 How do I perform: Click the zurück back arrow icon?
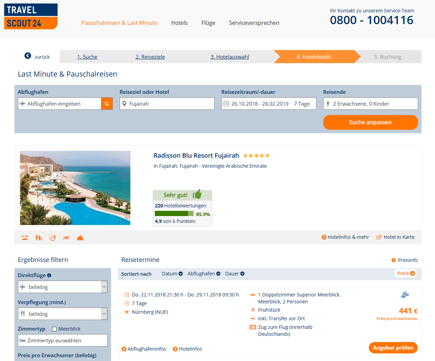click(28, 56)
